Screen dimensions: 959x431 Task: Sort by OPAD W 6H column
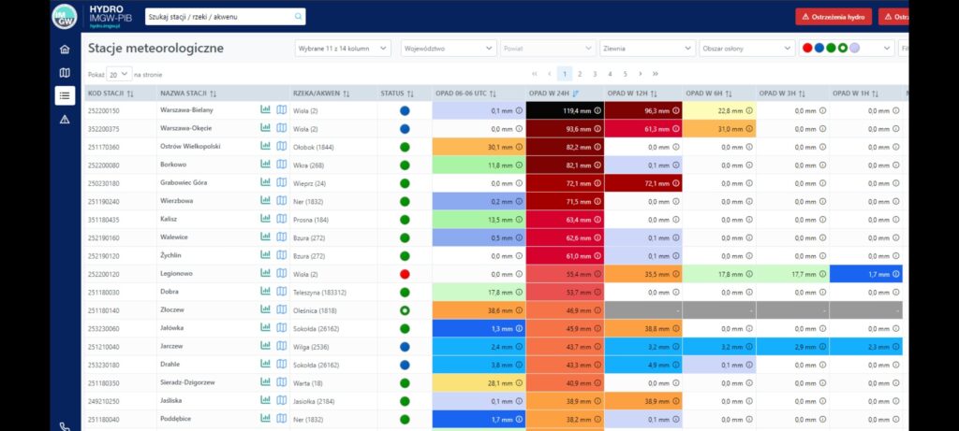(x=728, y=93)
